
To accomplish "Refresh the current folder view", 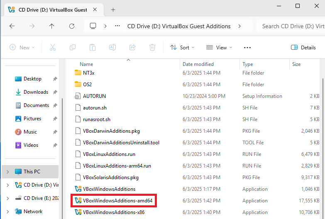I will click(x=72, y=26).
